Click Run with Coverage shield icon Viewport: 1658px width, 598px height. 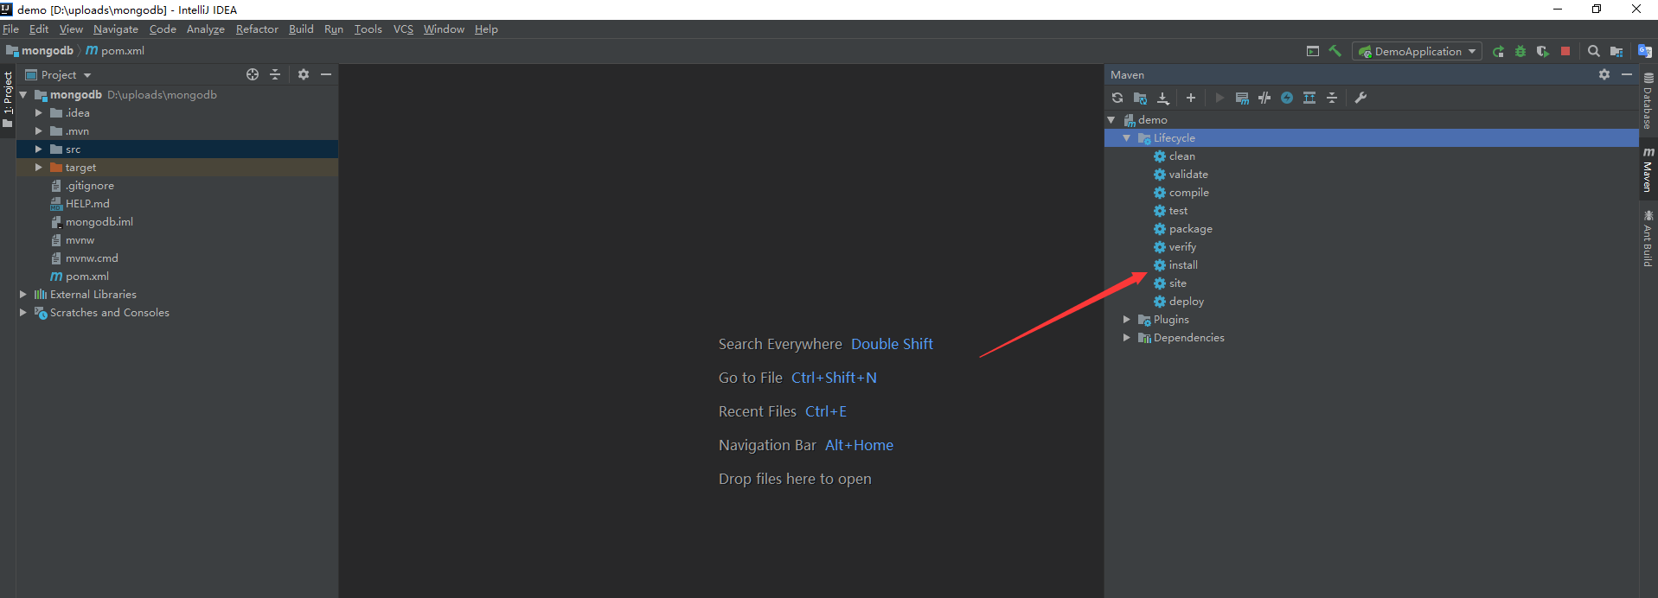click(1543, 51)
